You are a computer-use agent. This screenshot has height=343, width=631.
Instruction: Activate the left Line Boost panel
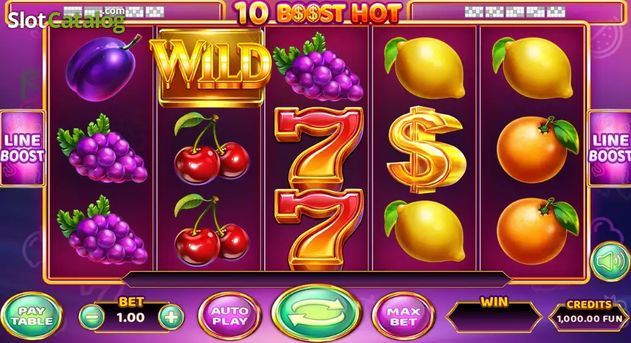coord(22,148)
